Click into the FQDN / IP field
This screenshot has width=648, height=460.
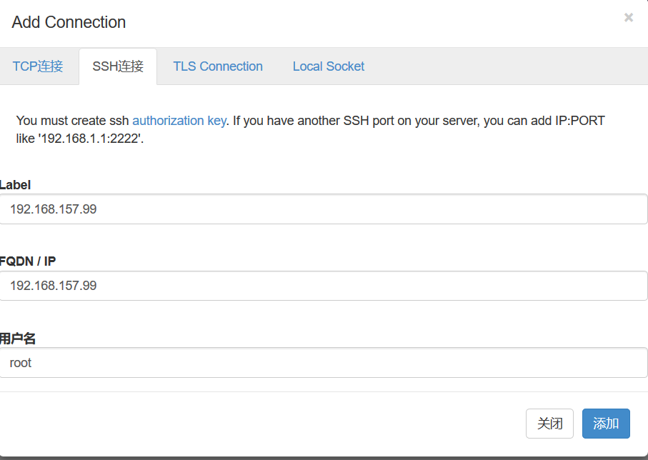pyautogui.click(x=324, y=286)
